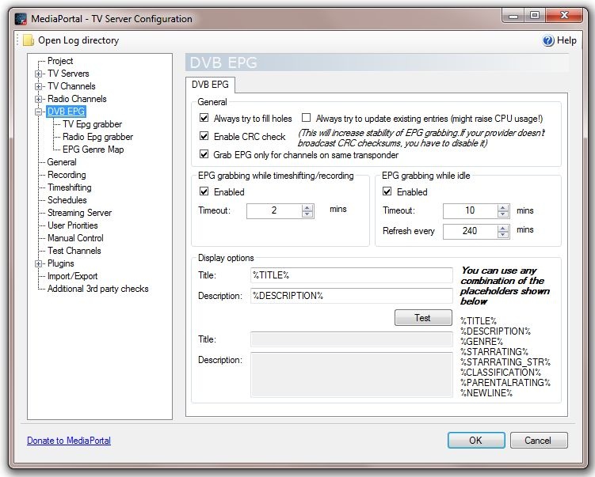Screen dimensions: 595x477
Task: Disable the Enable CRC check checkbox
Action: tap(204, 137)
